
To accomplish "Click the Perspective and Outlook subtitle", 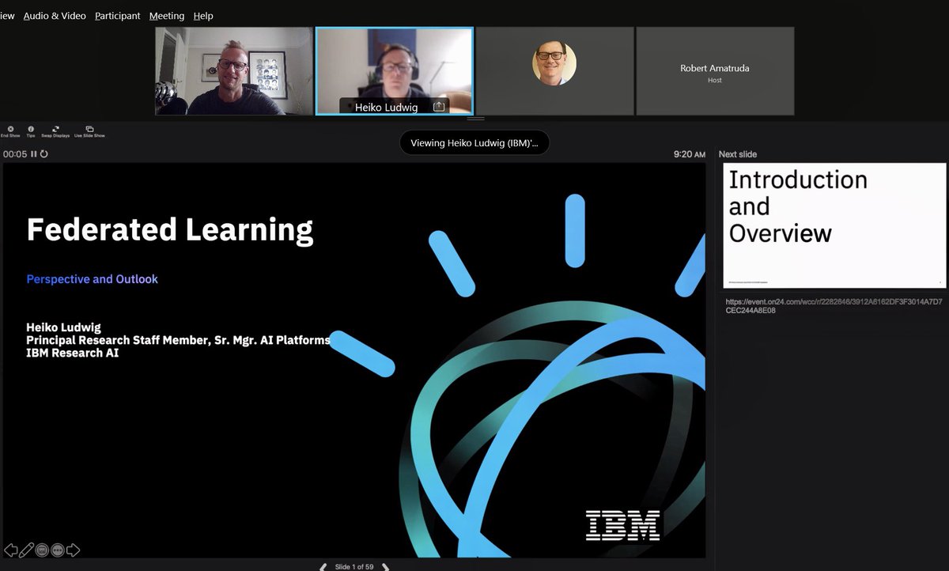I will coord(92,279).
